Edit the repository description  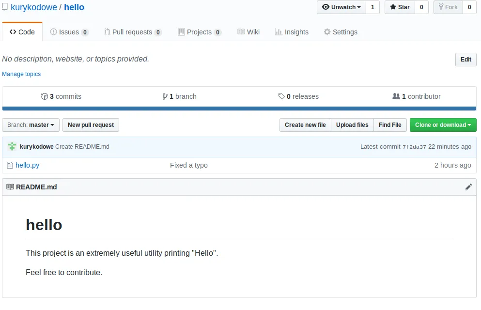pos(465,60)
